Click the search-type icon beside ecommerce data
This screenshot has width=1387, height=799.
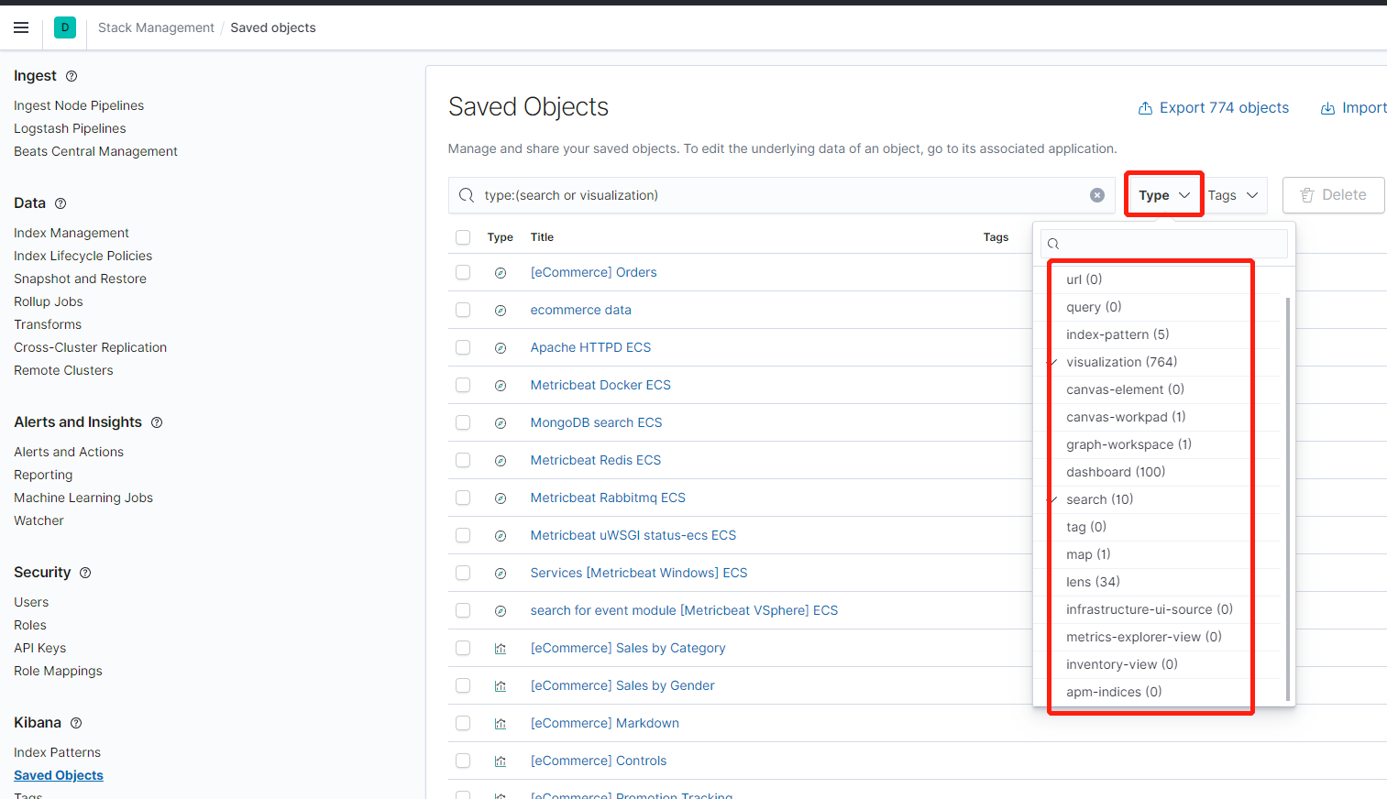click(501, 311)
